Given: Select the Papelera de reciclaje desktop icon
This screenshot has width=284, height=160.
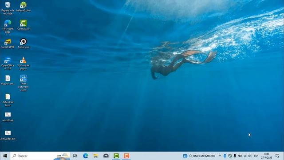Looking at the screenshot, I should coord(8,8).
